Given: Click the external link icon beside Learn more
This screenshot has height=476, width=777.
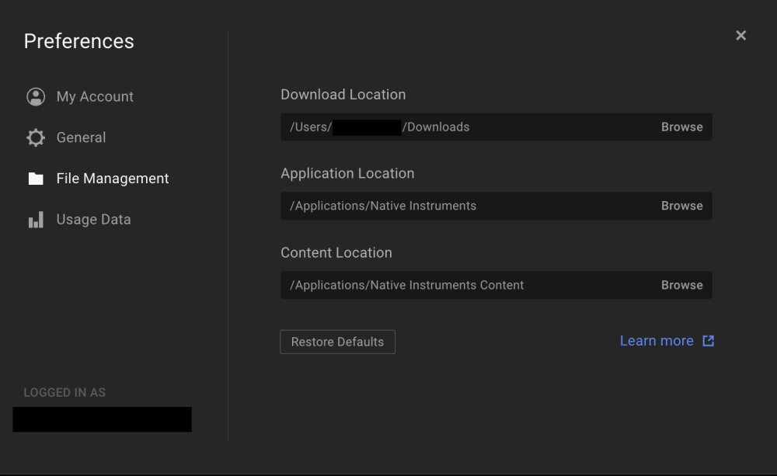Looking at the screenshot, I should click(x=709, y=341).
